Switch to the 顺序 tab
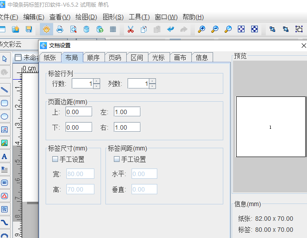The image size is (307, 238). [93, 58]
